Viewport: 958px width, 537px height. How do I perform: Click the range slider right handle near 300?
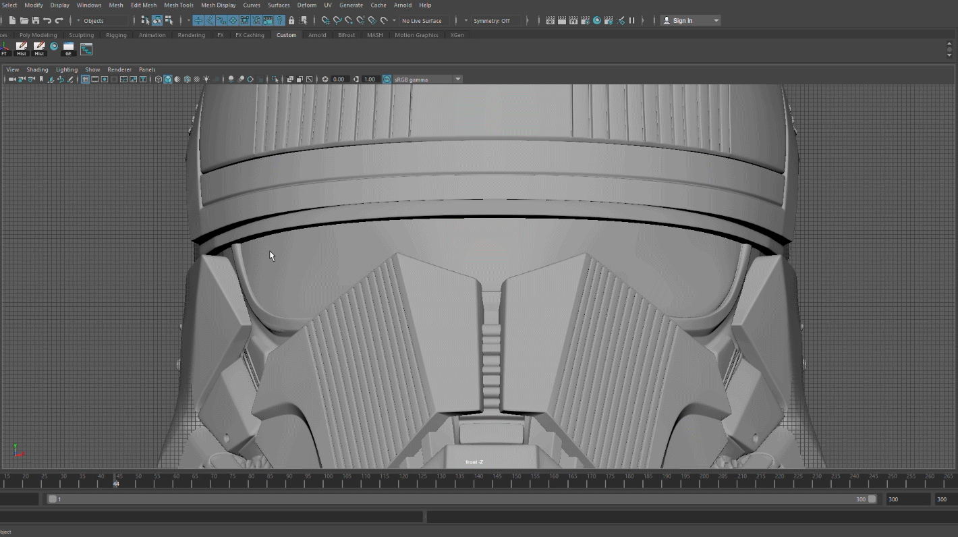[x=872, y=499]
